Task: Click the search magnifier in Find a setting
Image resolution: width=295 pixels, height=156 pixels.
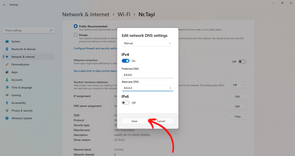Action: click(51, 30)
